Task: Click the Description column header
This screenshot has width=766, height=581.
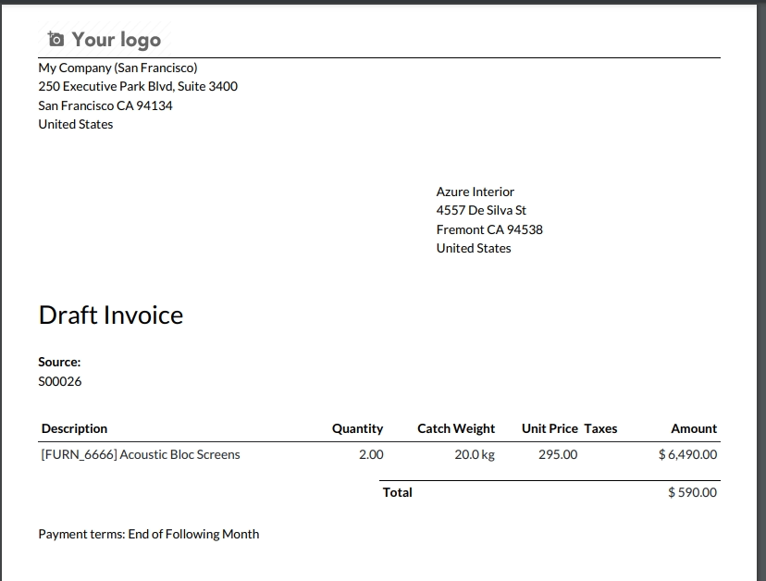Action: pos(74,428)
